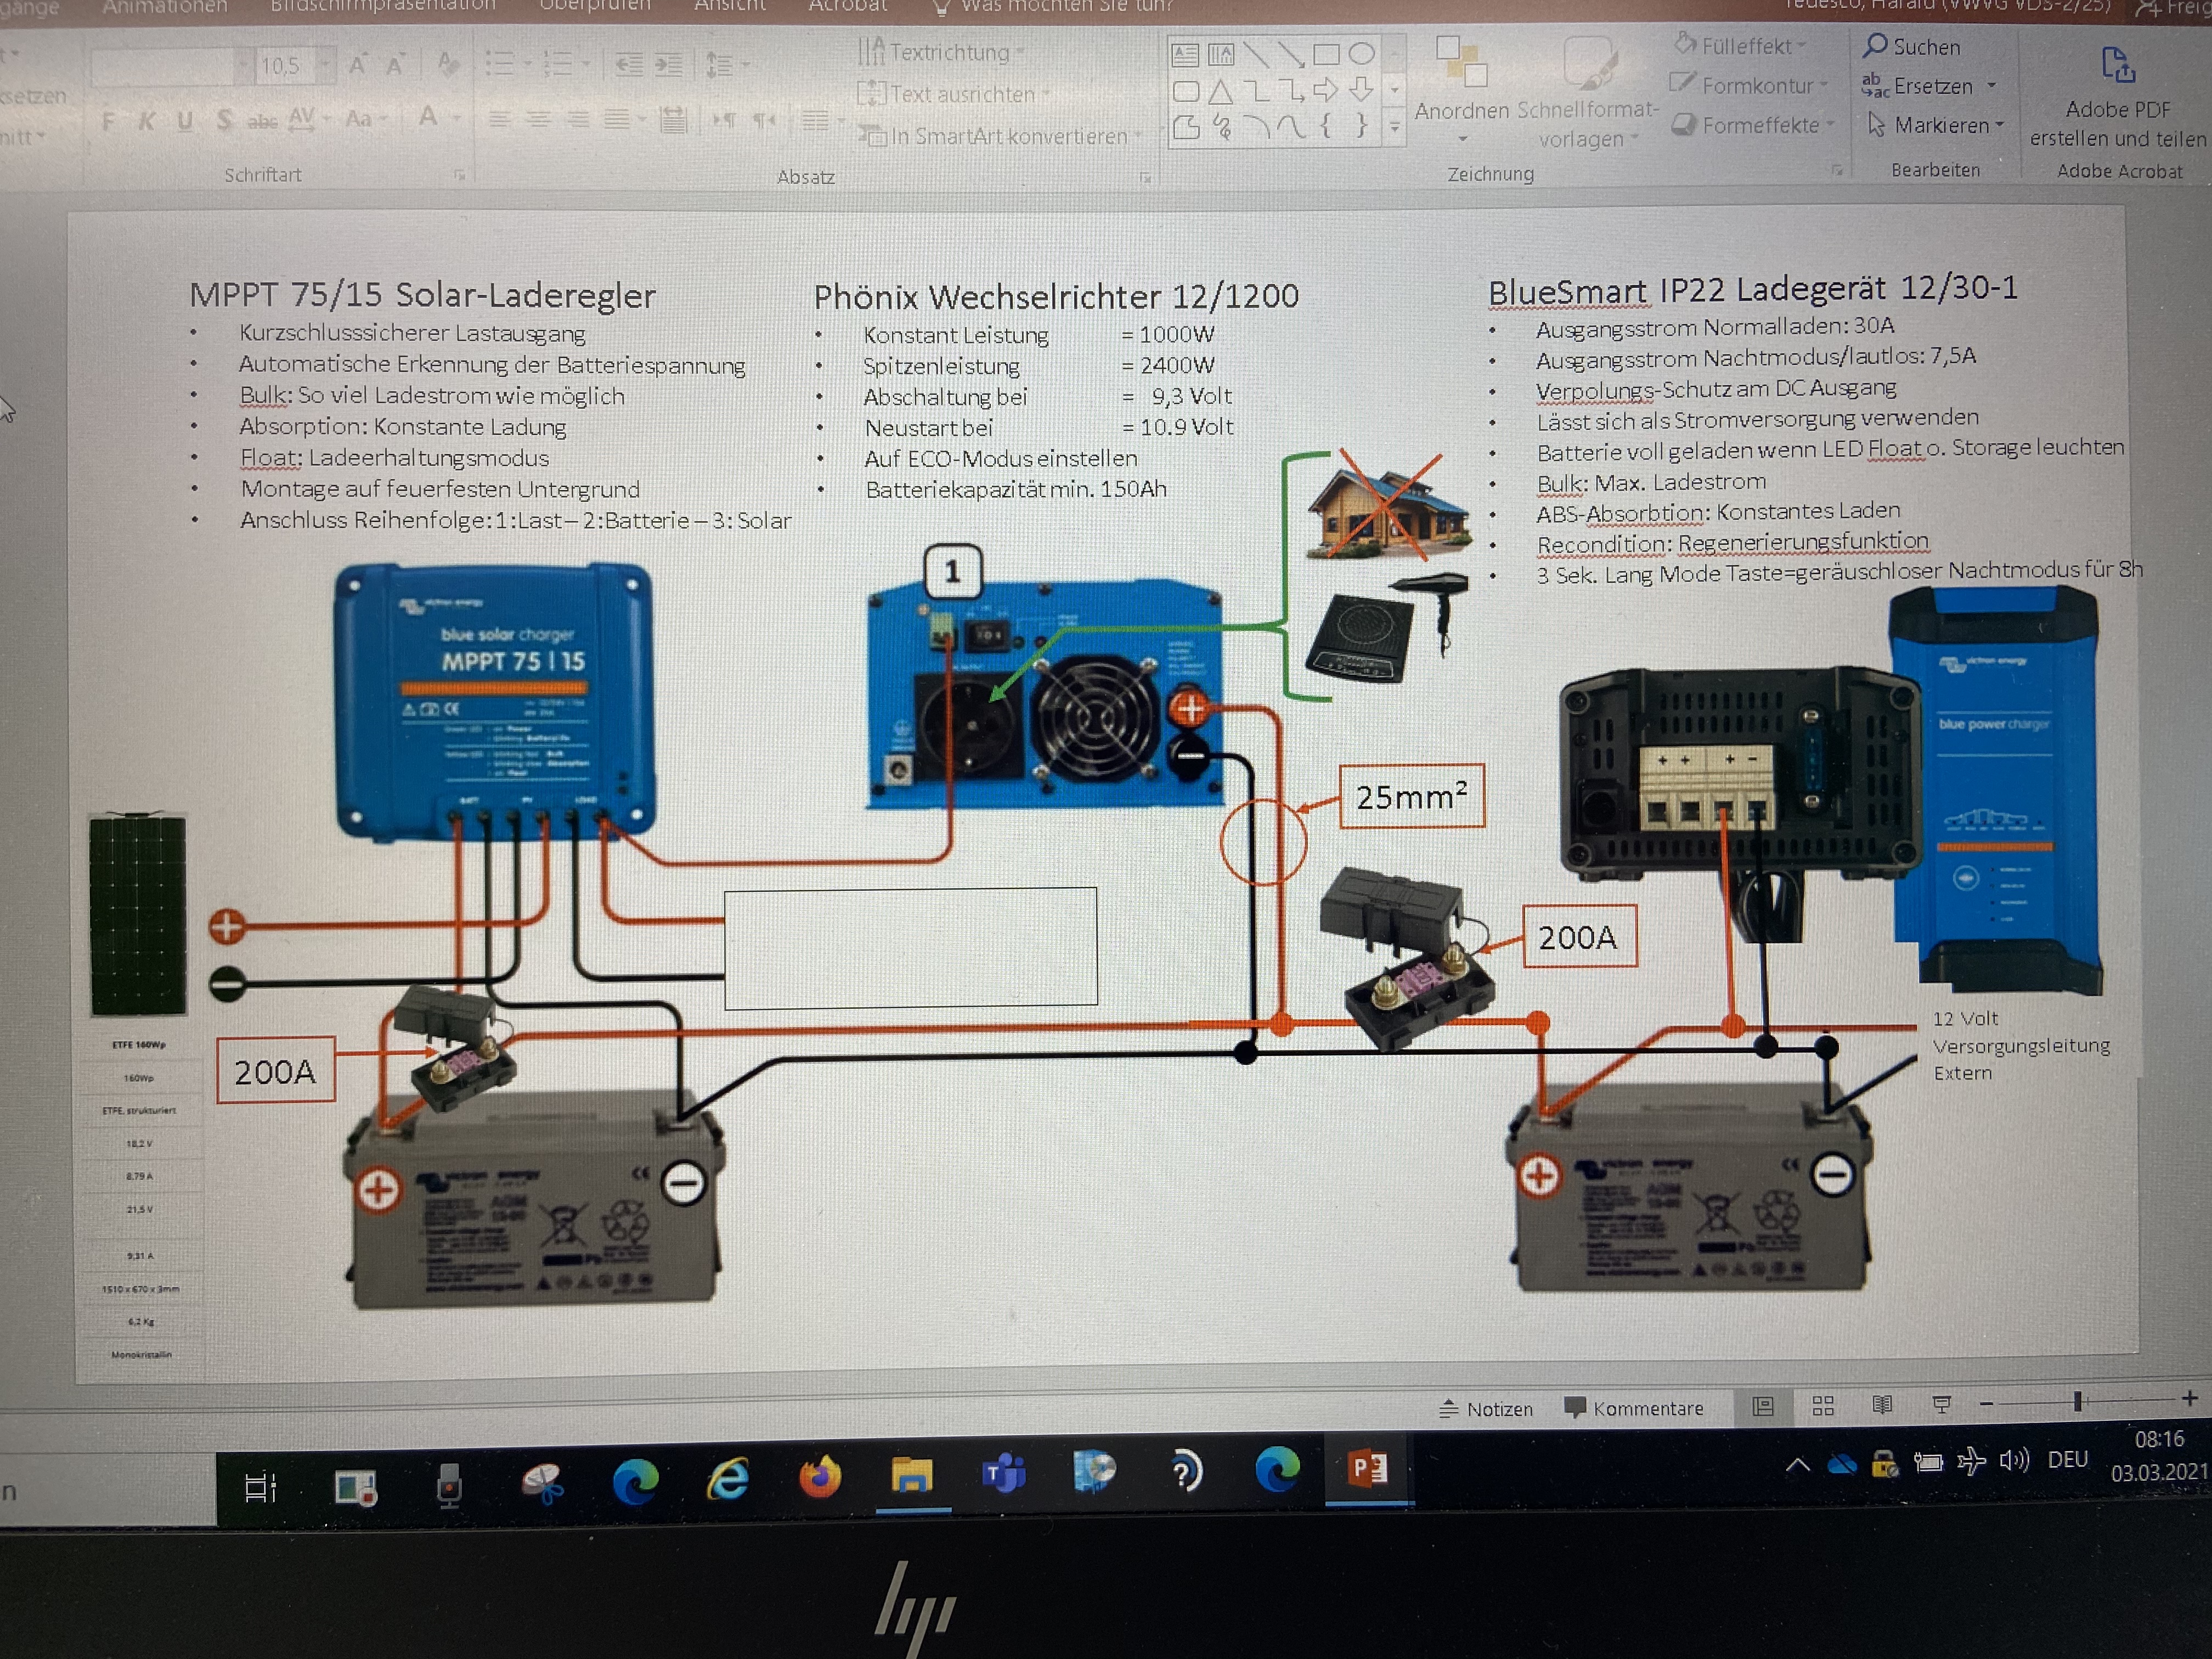
Task: Open the Bildschirmpräsentation tab
Action: (x=383, y=6)
